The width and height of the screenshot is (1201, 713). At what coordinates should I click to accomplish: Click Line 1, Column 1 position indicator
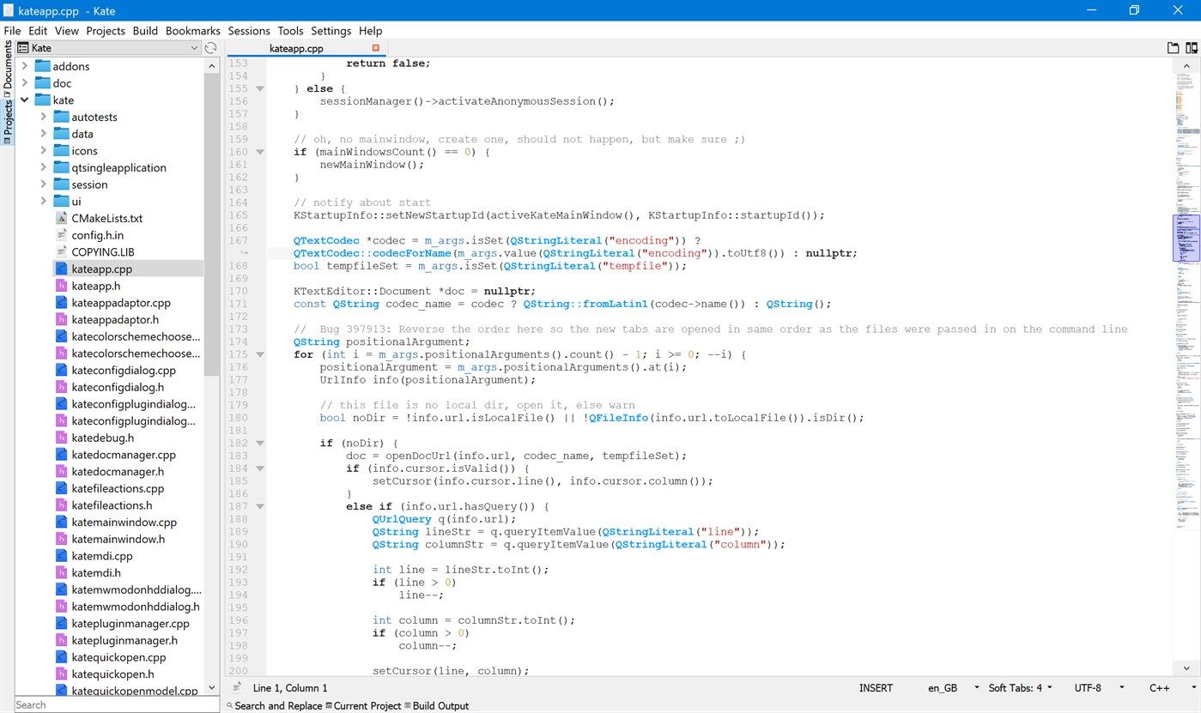click(x=290, y=687)
